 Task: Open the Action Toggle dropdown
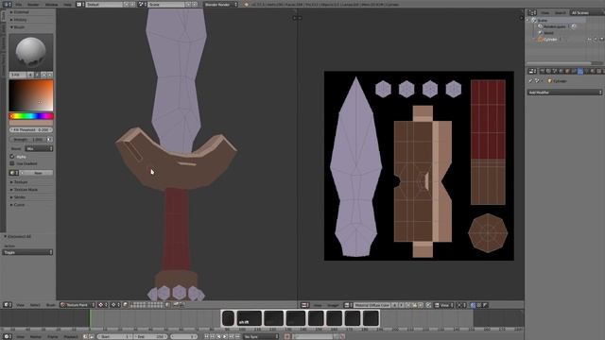[27, 252]
